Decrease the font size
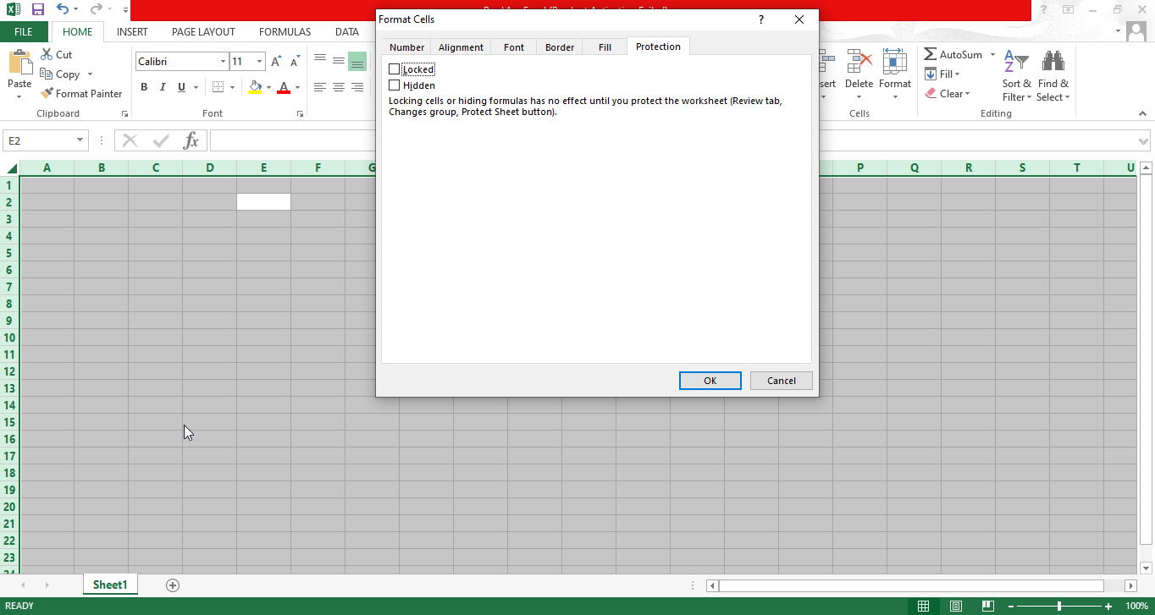The height and width of the screenshot is (615, 1155). click(296, 62)
